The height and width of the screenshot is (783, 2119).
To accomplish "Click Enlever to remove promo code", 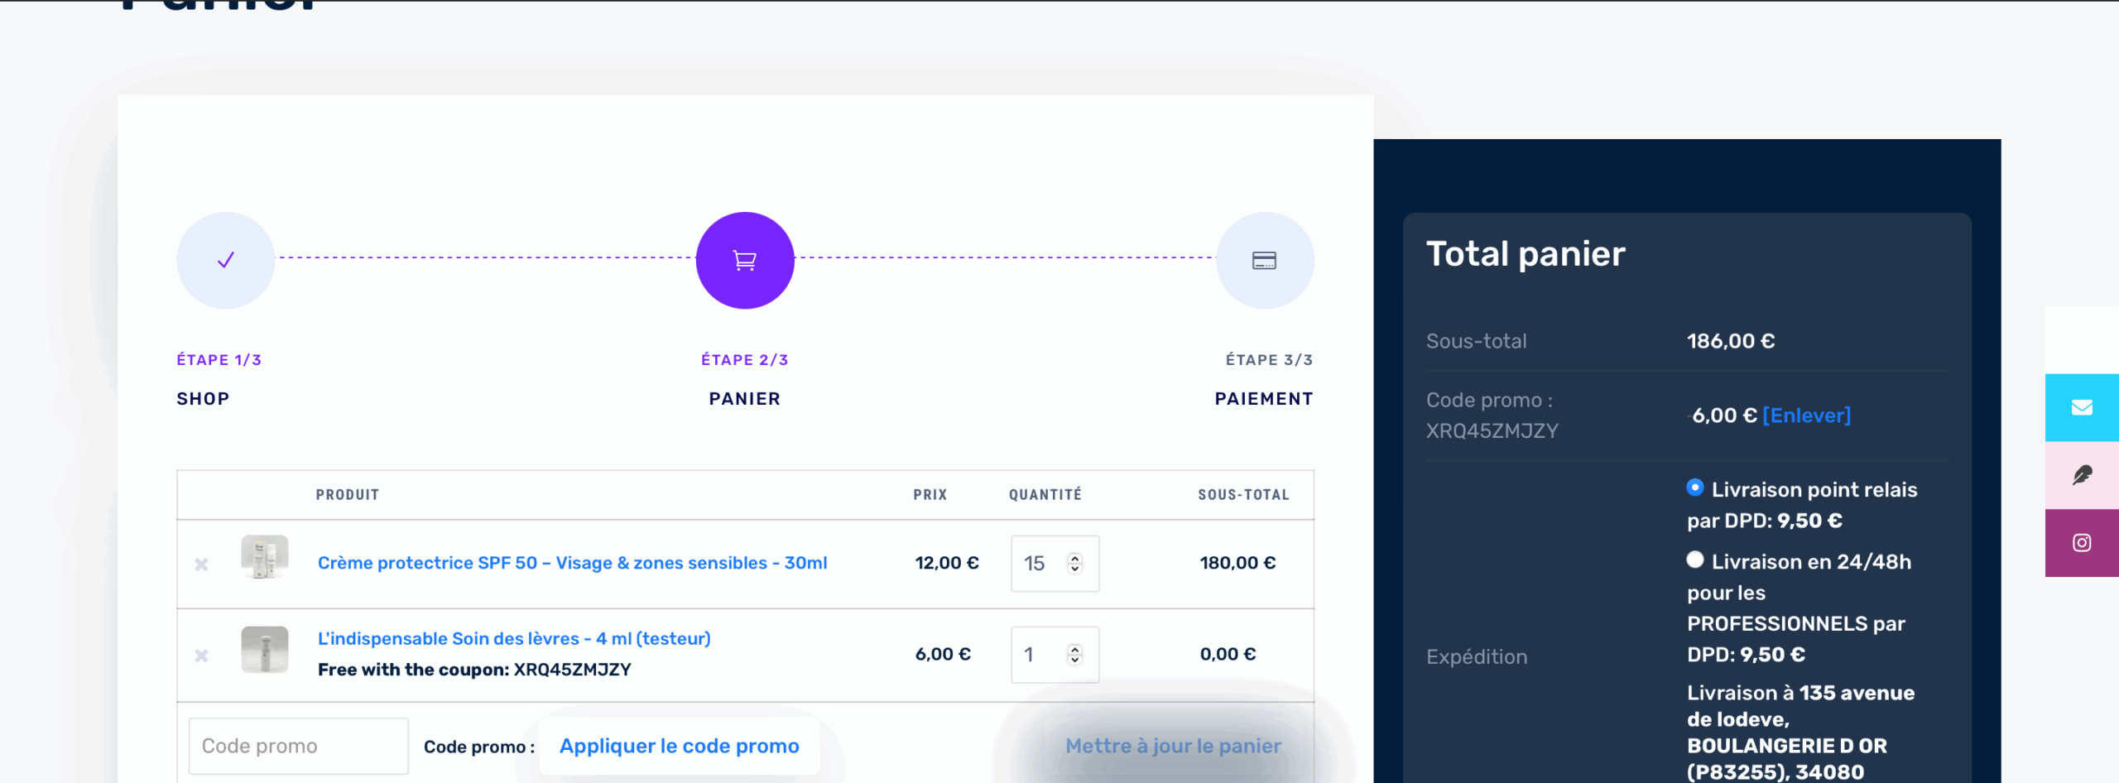I will [1806, 416].
